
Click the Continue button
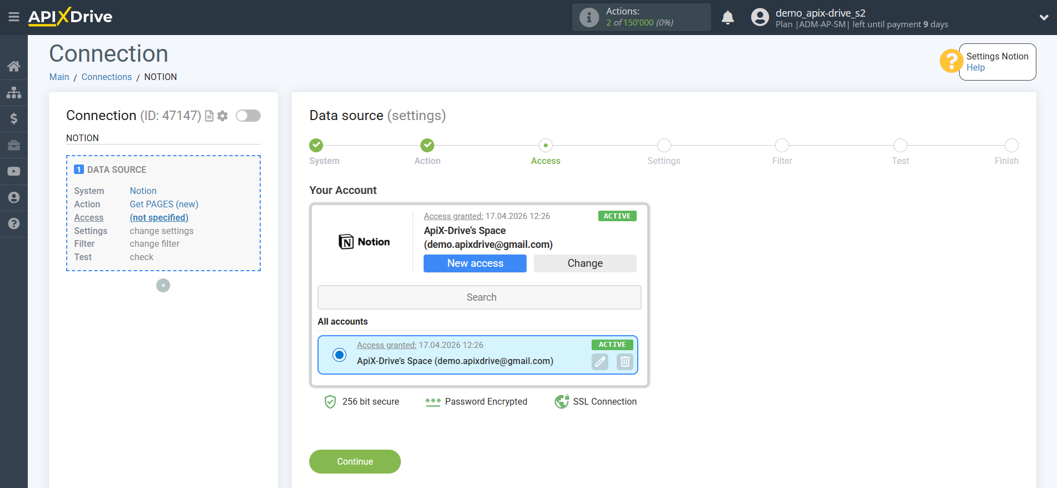[x=355, y=461]
